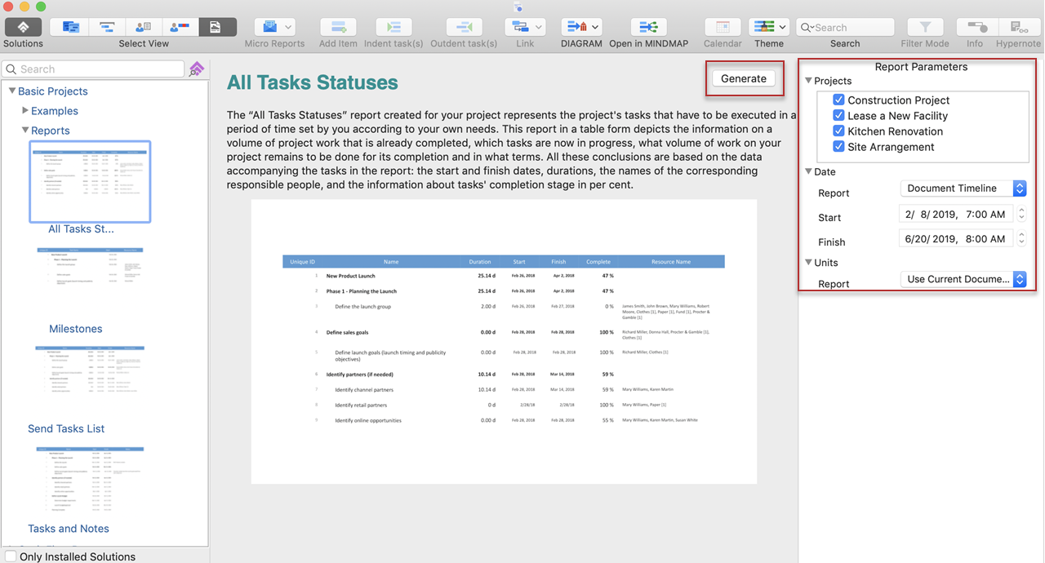Select the resource sheet view icon
The image size is (1045, 563).
click(x=144, y=27)
